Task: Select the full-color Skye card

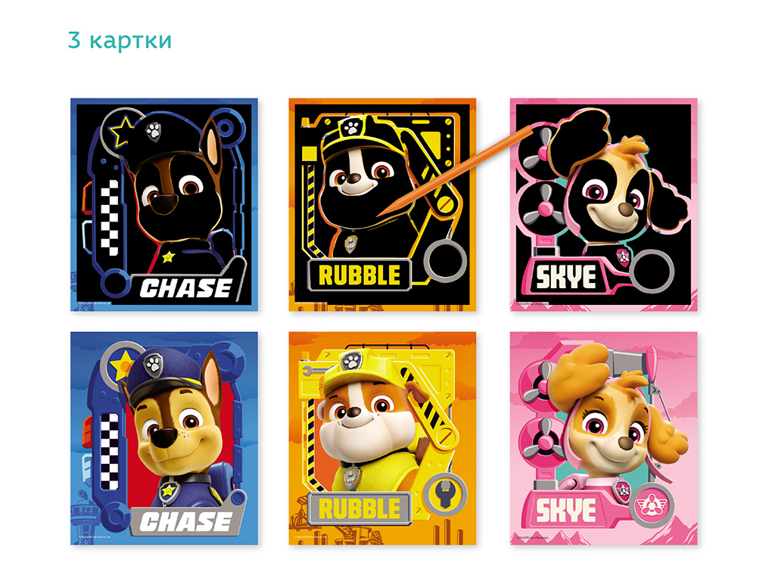Action: (x=603, y=438)
